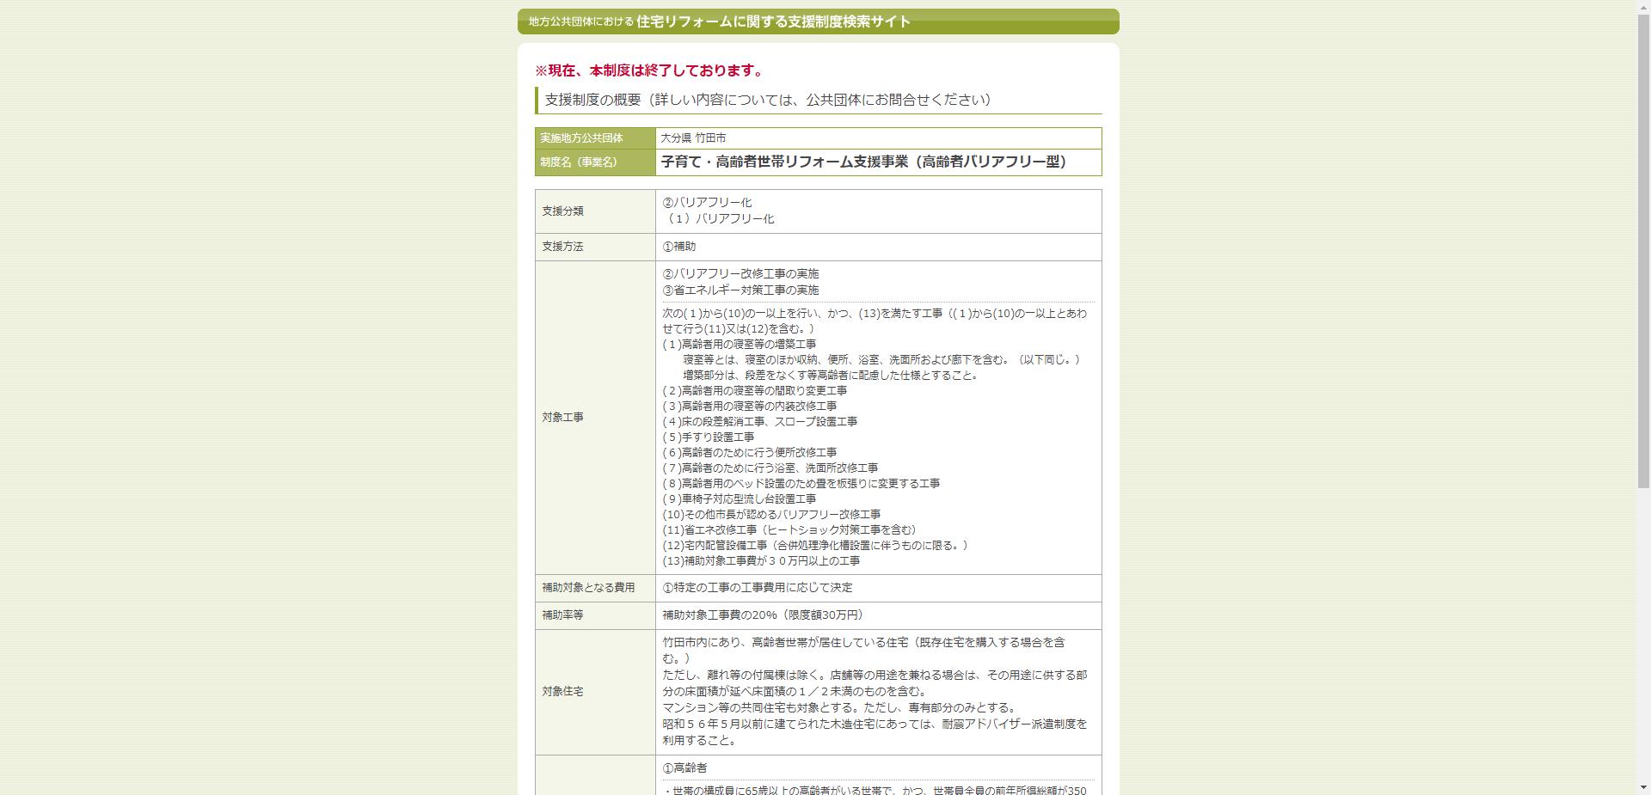Click the 支援方法 row header
Screen dimensions: 1651x795
(x=562, y=247)
